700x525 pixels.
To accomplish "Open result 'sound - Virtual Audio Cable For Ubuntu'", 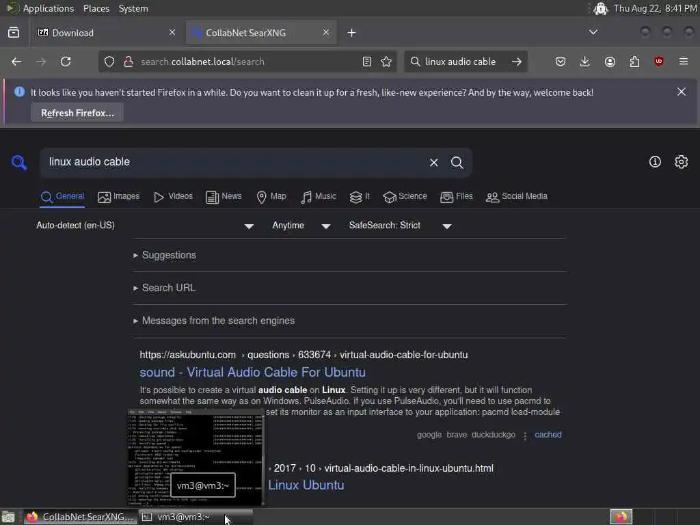I will tap(252, 372).
